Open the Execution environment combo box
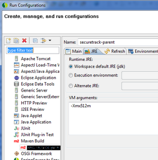Screen dimensions: 158x160 [140, 75]
